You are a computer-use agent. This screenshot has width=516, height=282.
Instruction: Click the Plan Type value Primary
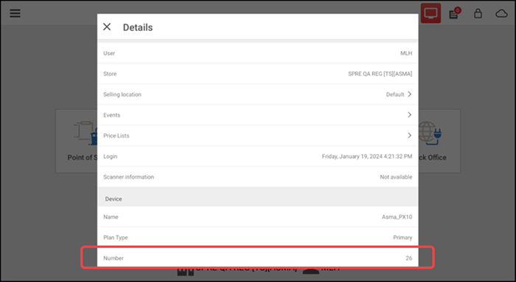[x=402, y=238]
